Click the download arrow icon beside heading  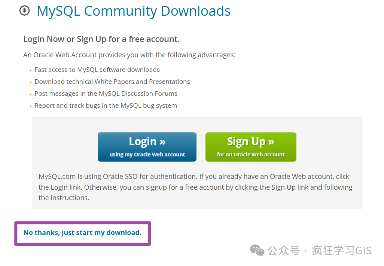coord(24,11)
